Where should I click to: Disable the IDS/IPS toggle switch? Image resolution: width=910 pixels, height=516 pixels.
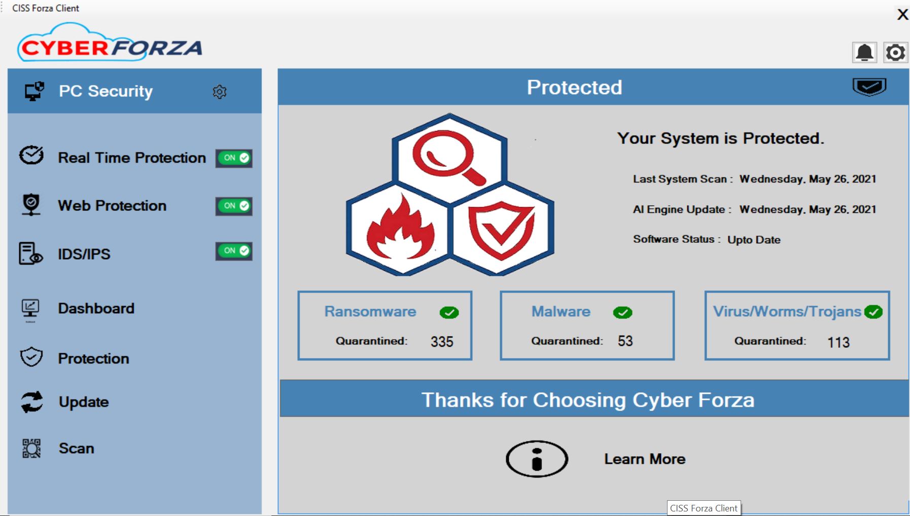(x=234, y=251)
